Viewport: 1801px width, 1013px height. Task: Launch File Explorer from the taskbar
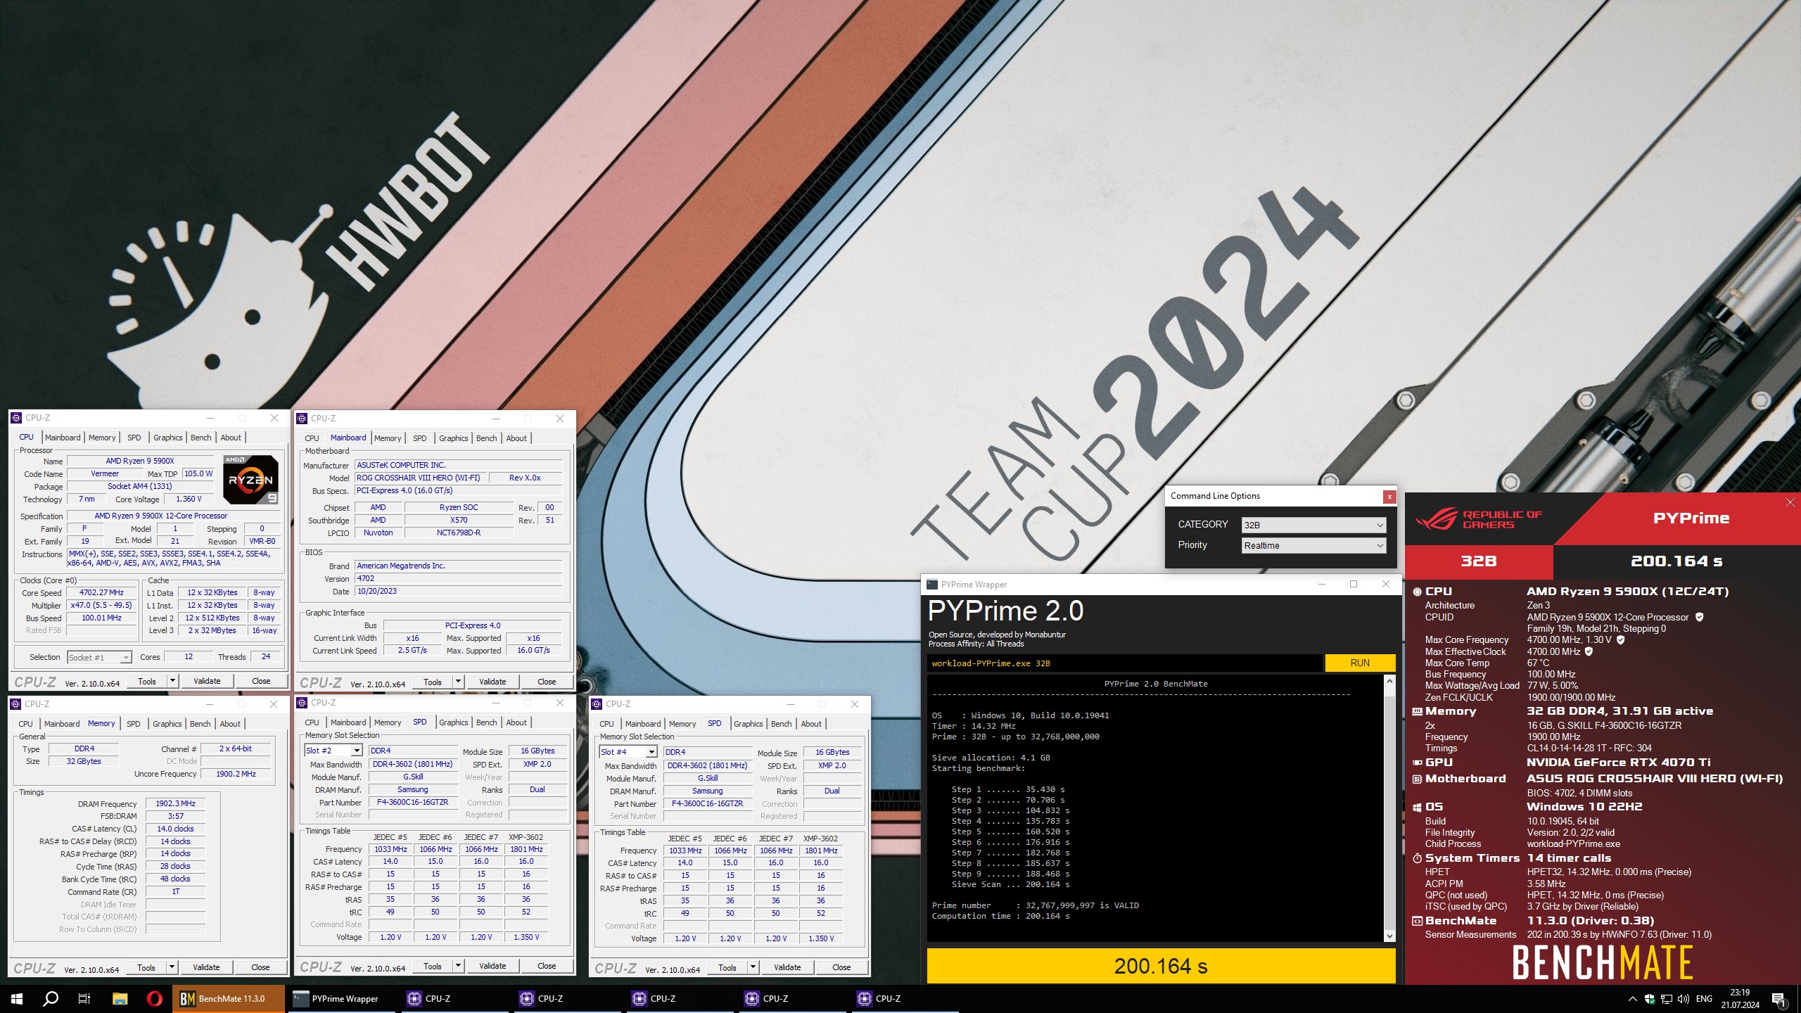[120, 999]
